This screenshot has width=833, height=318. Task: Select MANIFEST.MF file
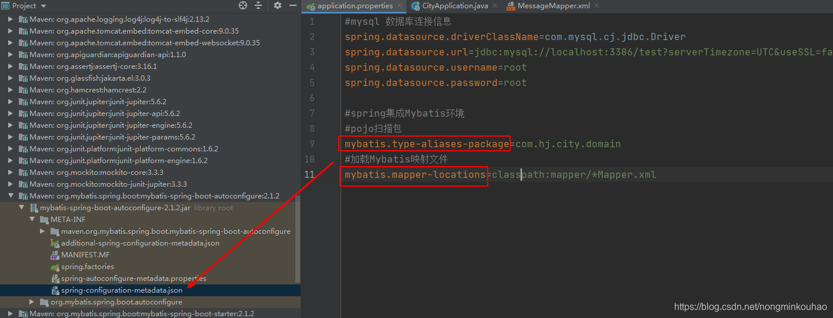click(x=85, y=254)
